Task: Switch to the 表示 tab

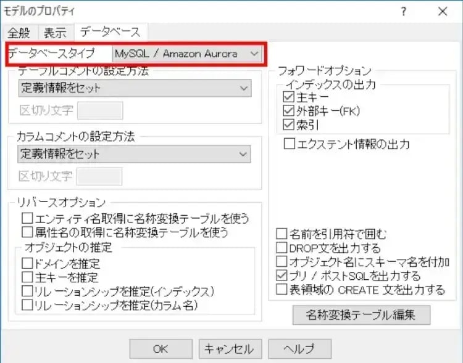Action: point(55,33)
